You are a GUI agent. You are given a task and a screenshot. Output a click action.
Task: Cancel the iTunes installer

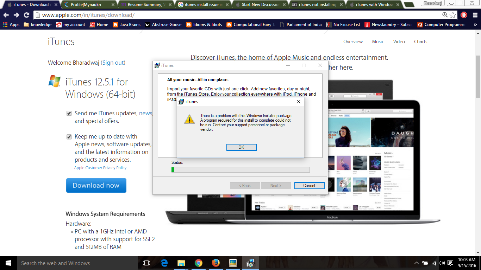[309, 186]
